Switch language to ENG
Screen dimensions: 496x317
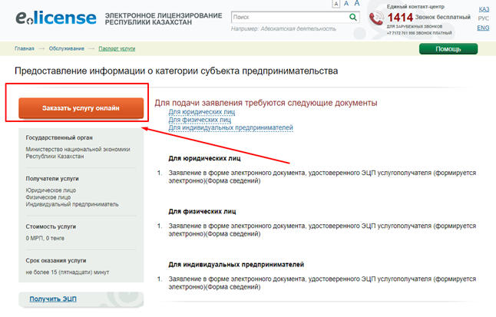point(483,28)
